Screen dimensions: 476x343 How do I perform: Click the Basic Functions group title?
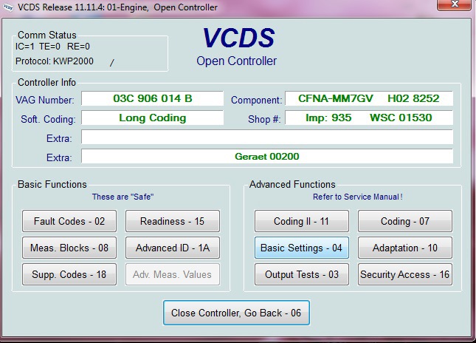tap(52, 184)
